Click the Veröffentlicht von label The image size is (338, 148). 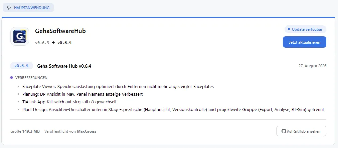(60, 131)
